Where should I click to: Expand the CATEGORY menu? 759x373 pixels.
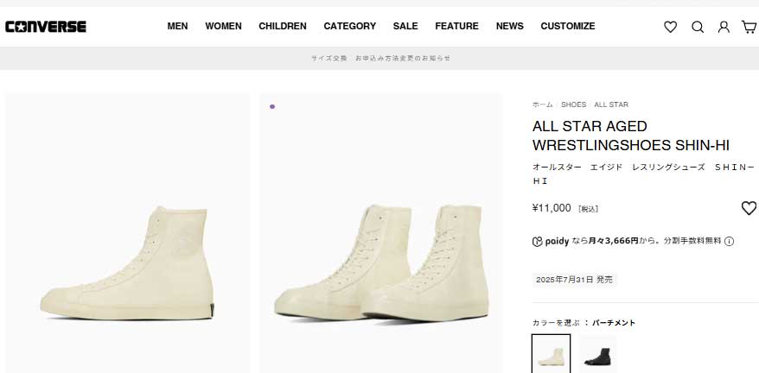[x=349, y=26]
